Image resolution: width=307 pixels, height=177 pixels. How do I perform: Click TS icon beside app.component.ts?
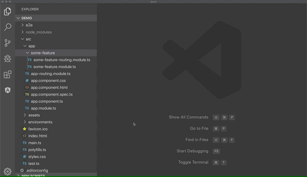[27, 101]
